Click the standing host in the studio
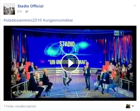Image resolution: width=140 pixels, height=111 pixels. point(87,76)
